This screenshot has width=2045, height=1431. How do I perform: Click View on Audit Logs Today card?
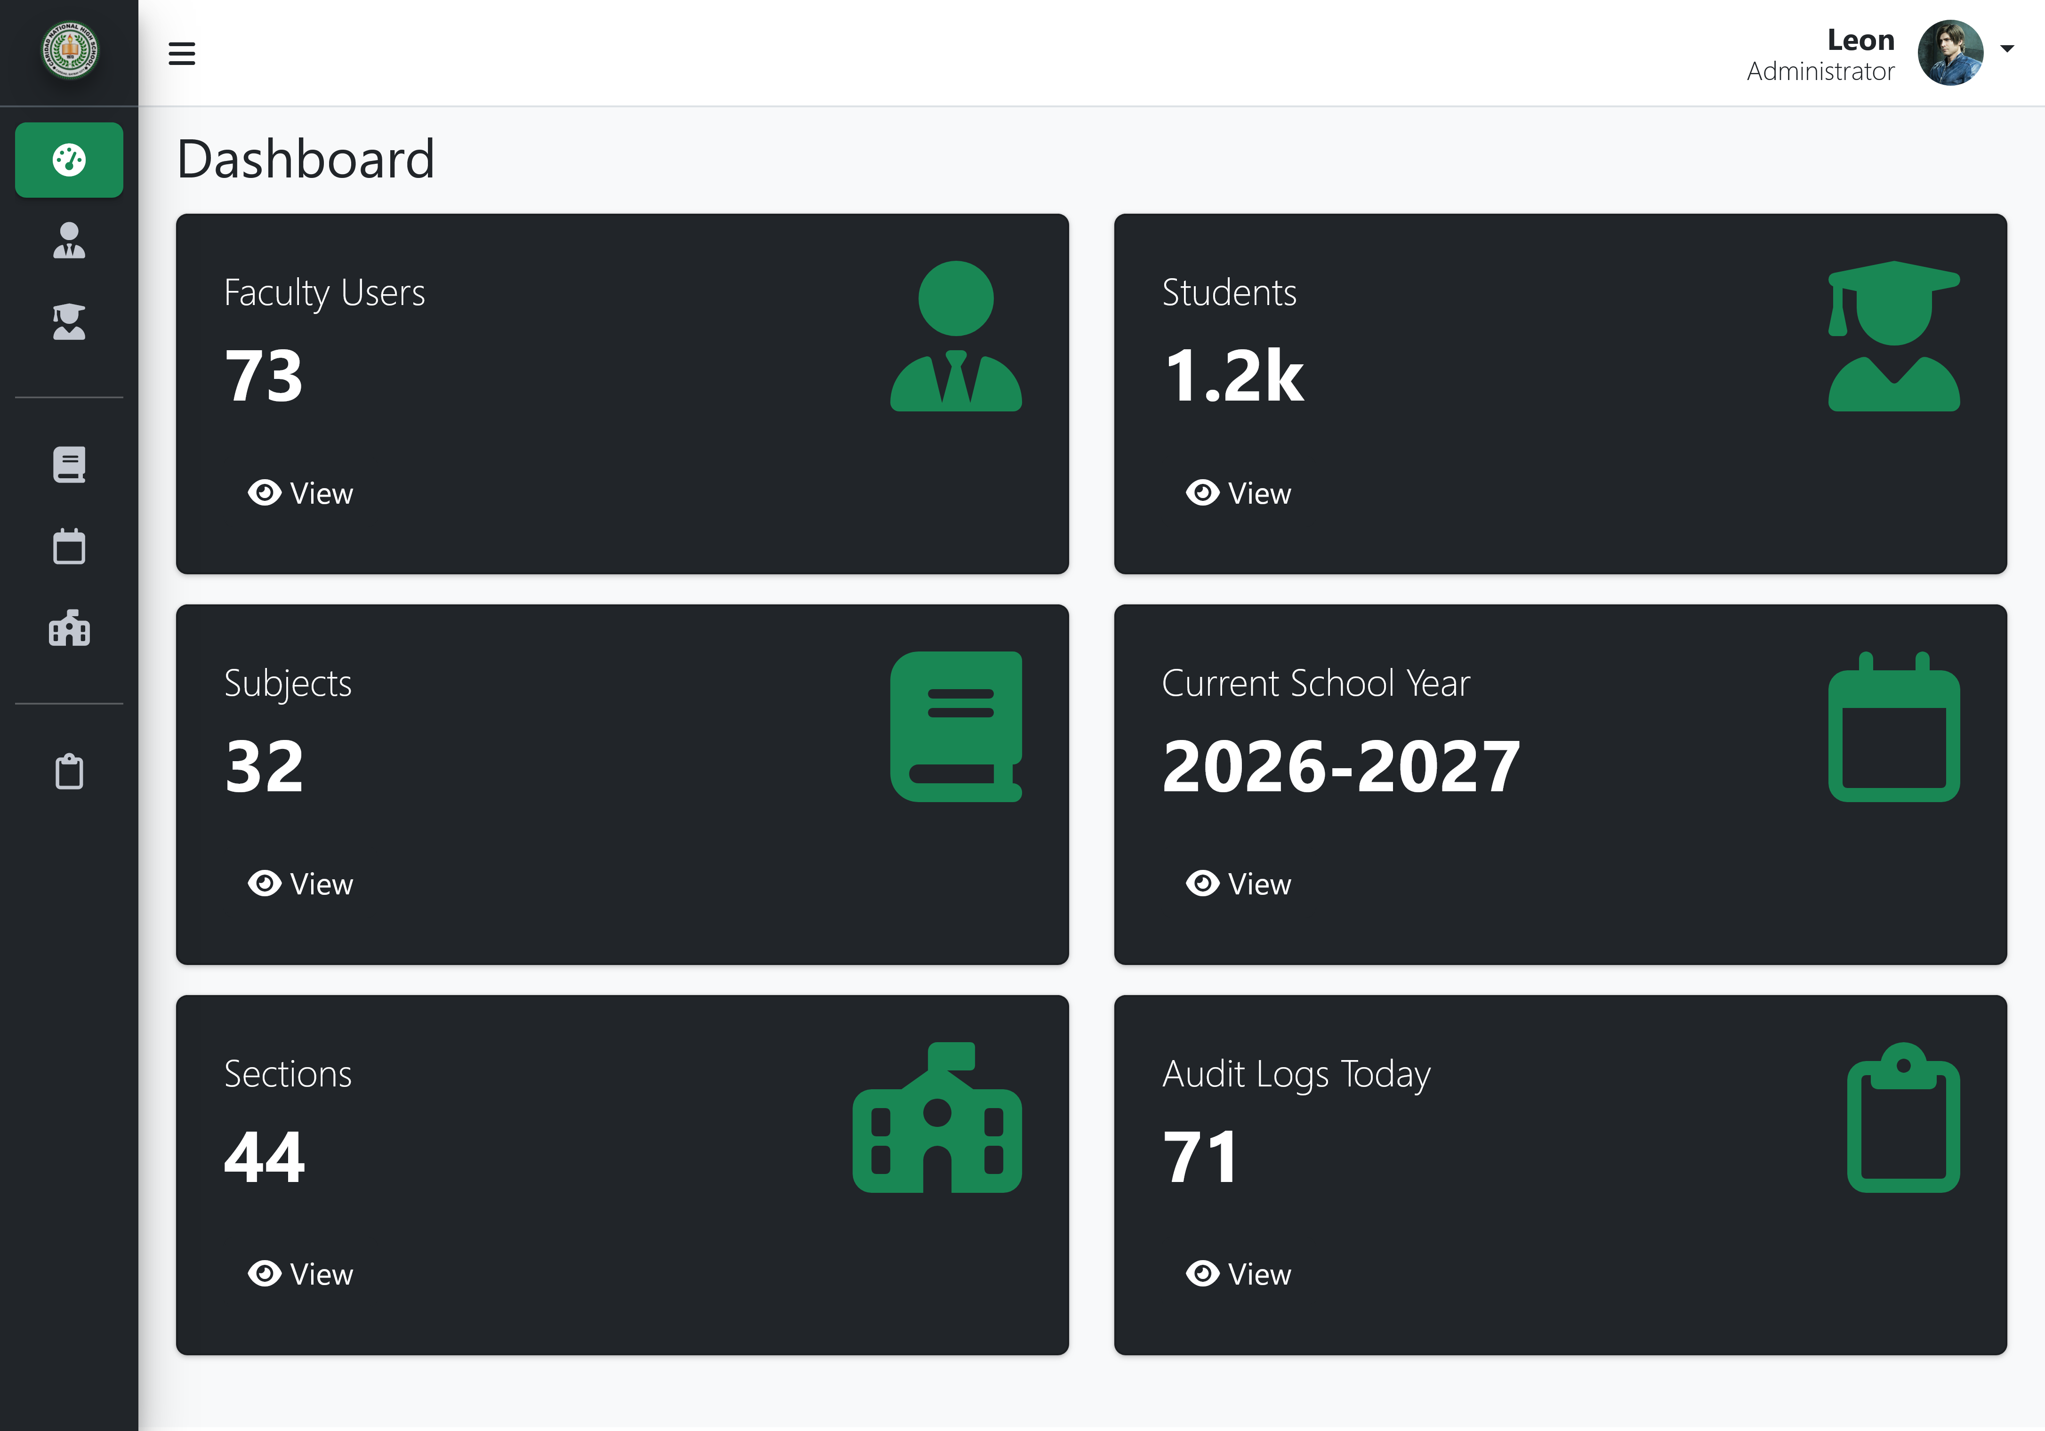coord(1239,1274)
